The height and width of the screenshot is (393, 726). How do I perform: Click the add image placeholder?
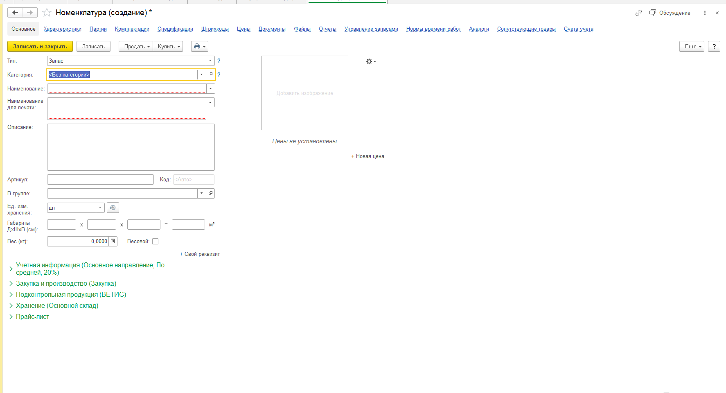tap(304, 93)
